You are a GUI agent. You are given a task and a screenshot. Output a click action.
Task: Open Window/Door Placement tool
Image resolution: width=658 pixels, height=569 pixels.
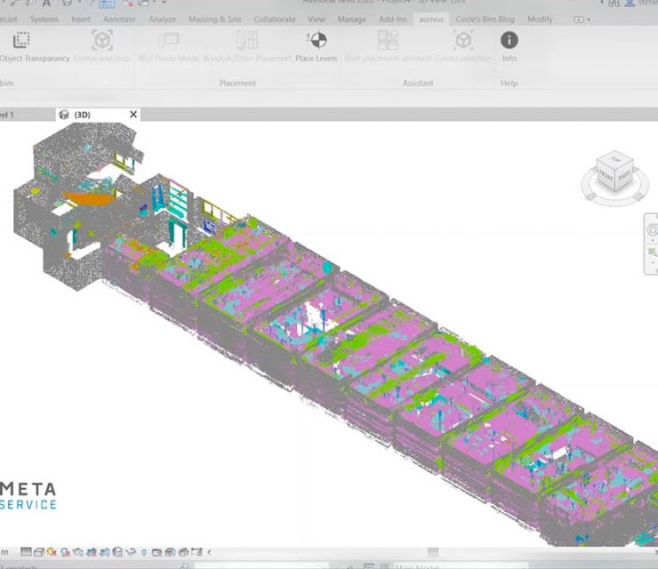pos(247,46)
